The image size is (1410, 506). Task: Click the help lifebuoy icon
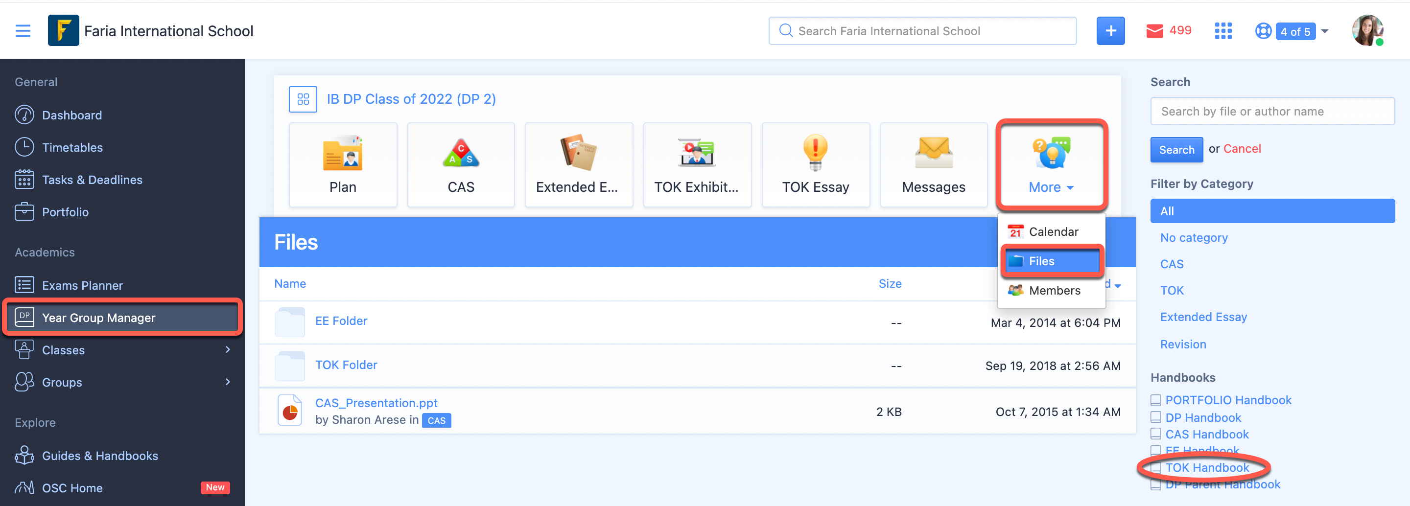[1263, 31]
